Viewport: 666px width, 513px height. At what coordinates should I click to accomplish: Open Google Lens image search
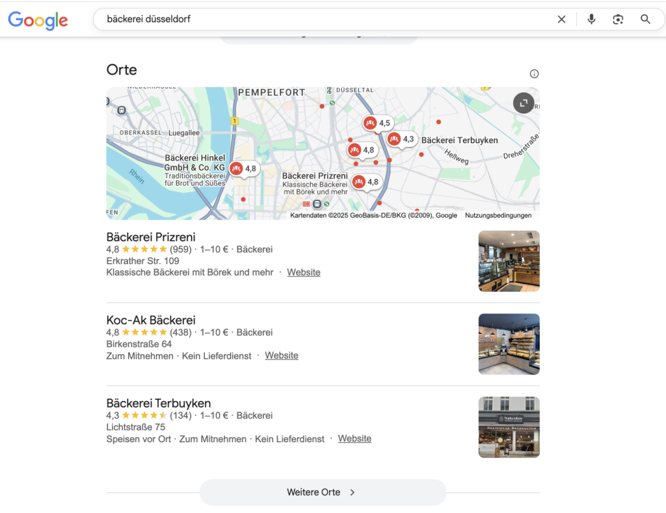(x=618, y=20)
